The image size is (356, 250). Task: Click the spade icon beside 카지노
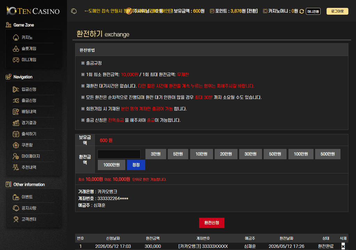click(16, 37)
